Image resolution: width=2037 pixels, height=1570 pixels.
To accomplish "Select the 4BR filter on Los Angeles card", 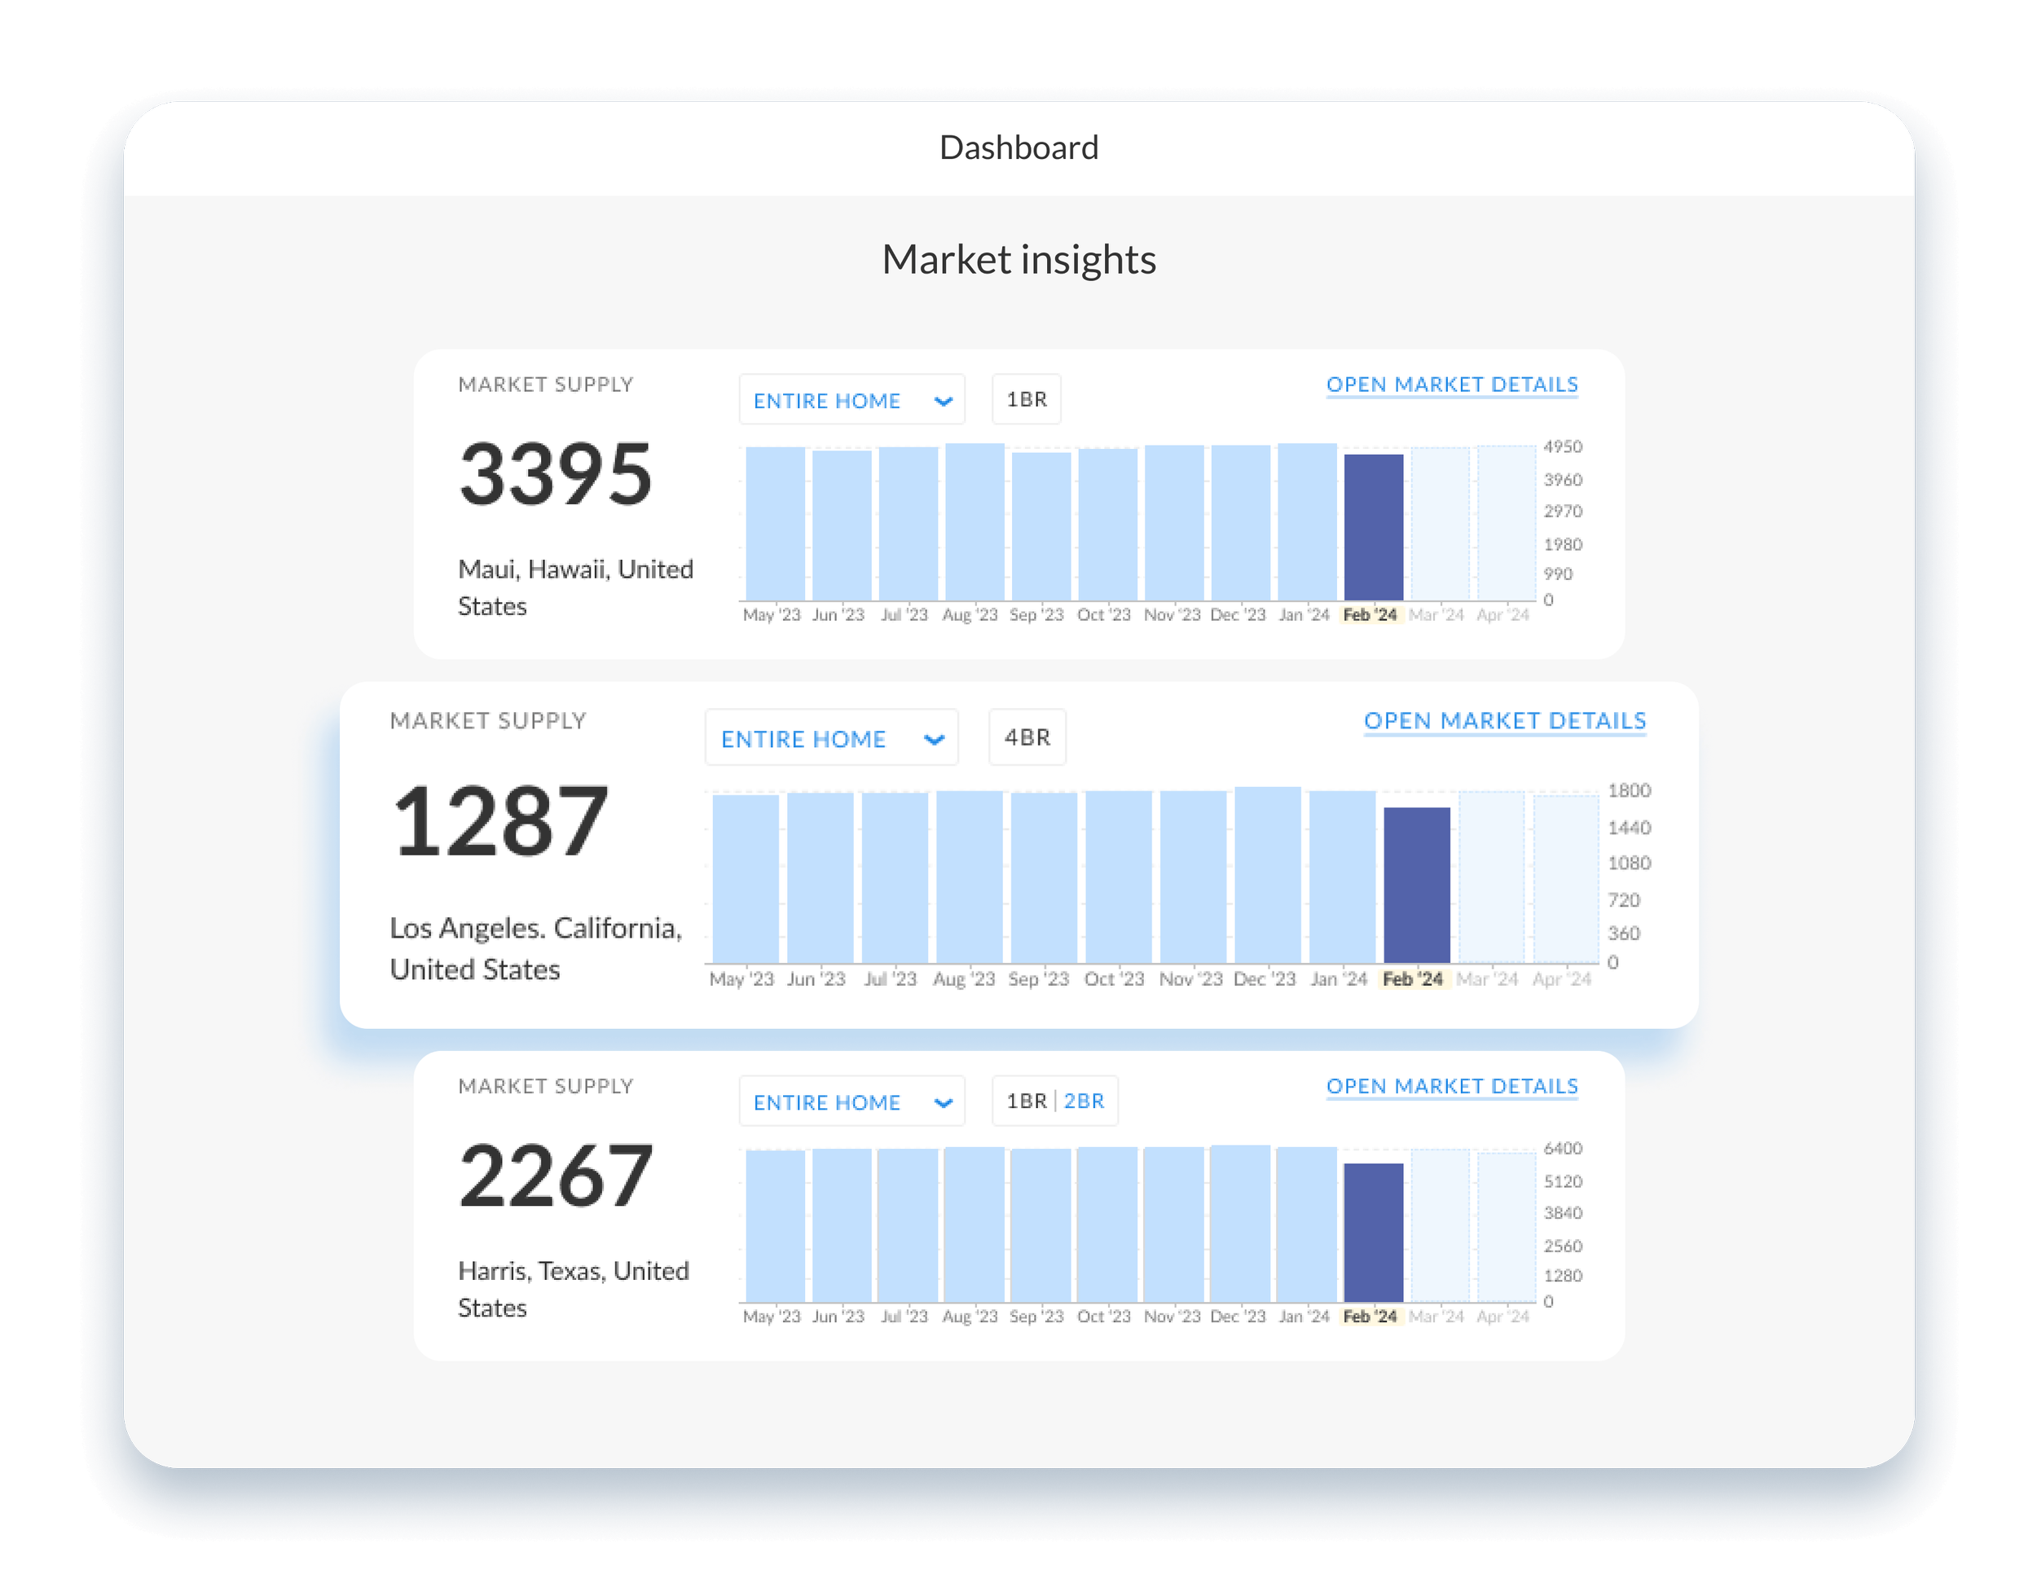I will pos(1027,737).
